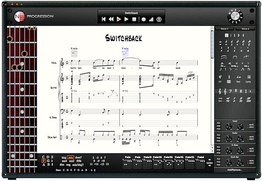Screen dimensions: 262x181
Task: Choose the eighth note in the palette
Action: pyautogui.click(x=238, y=42)
